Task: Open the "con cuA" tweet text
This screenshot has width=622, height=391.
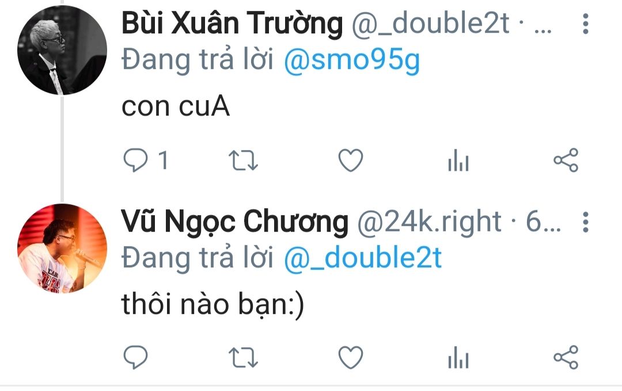Action: [176, 106]
